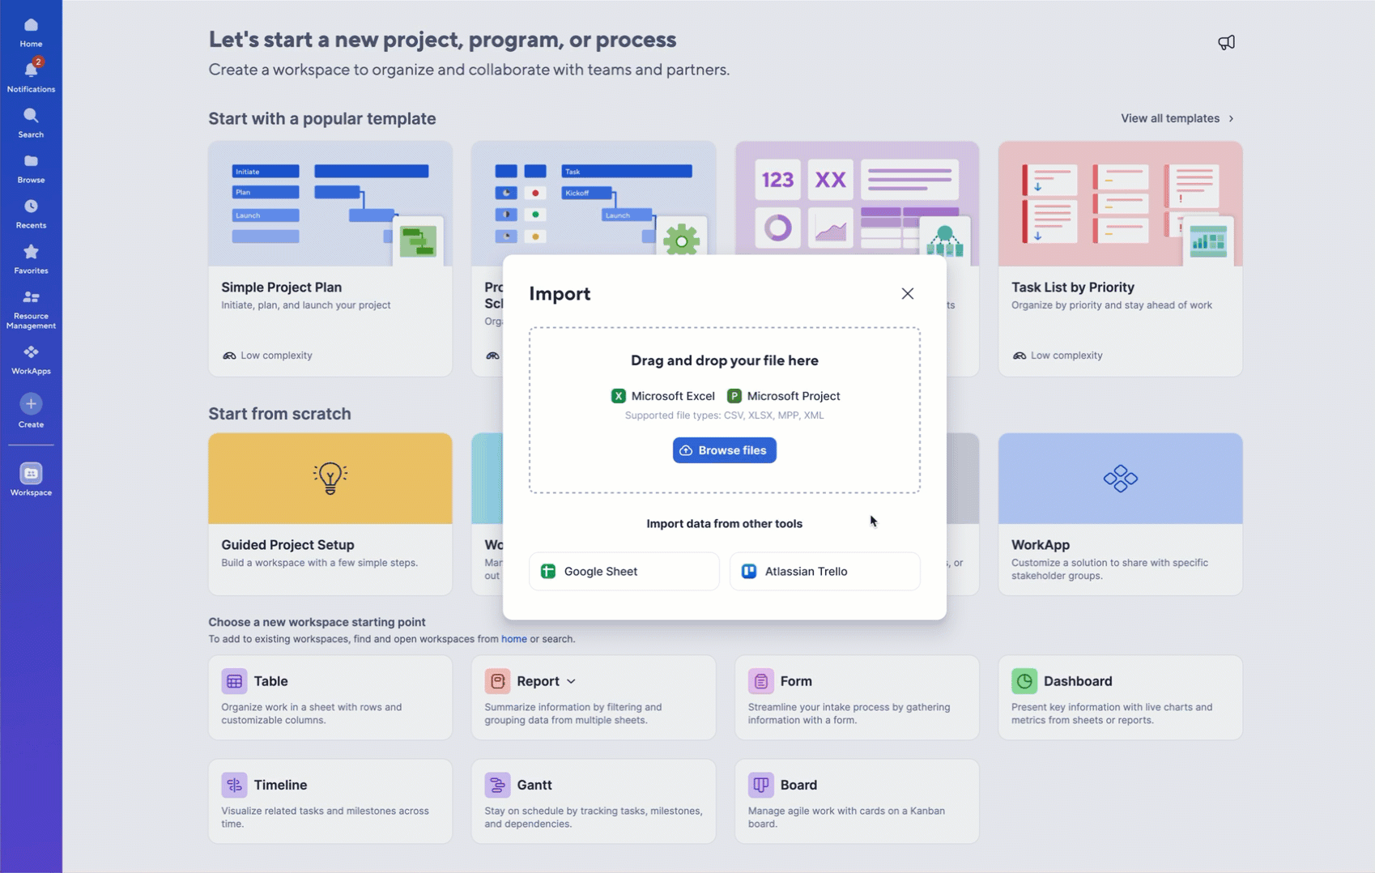Choose Atlassian Trello import option
This screenshot has height=873, width=1375.
point(824,572)
